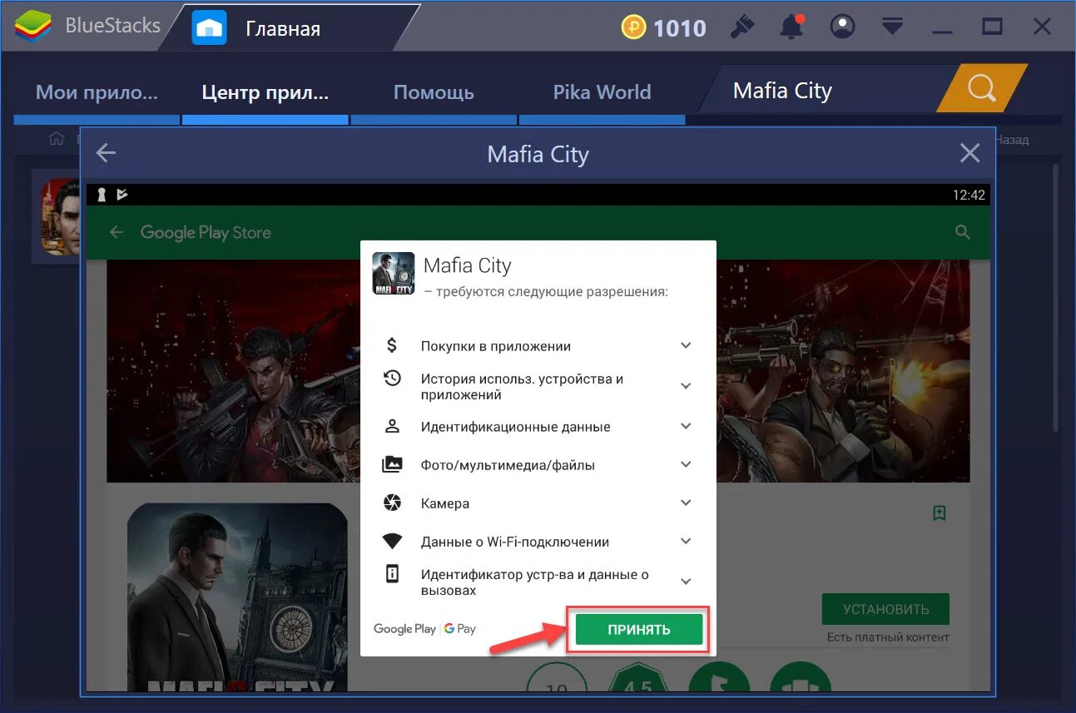Open the title bar dropdown menu arrow
Screen dimensions: 1076x713
click(893, 27)
